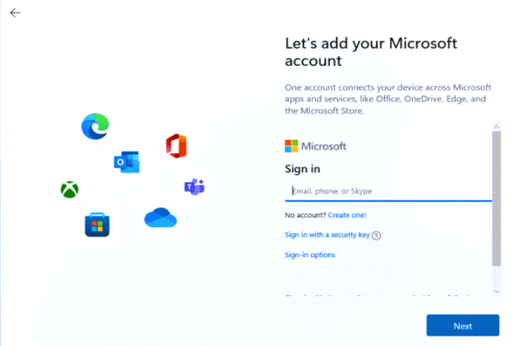The width and height of the screenshot is (519, 346).
Task: Click the red Office icon
Action: [x=176, y=145]
